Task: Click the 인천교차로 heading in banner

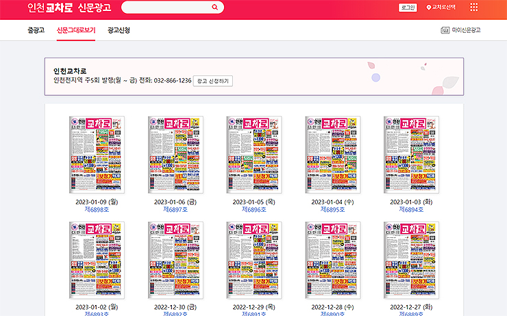Action: (x=70, y=71)
